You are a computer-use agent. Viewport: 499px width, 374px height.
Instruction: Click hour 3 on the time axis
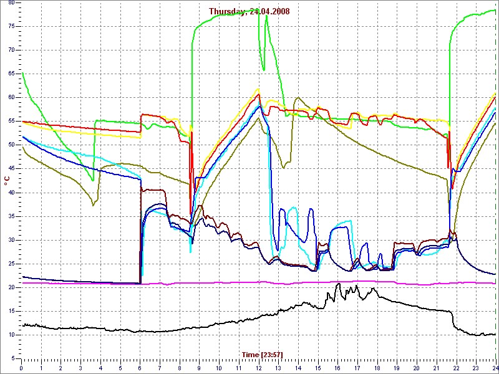[x=80, y=369]
